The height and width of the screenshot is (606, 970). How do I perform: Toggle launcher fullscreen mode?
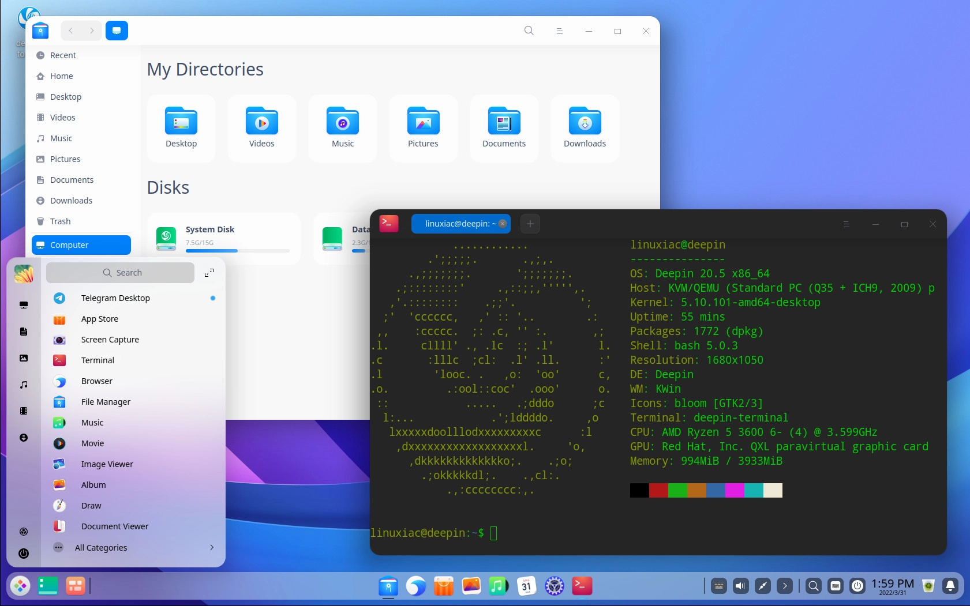click(x=209, y=273)
